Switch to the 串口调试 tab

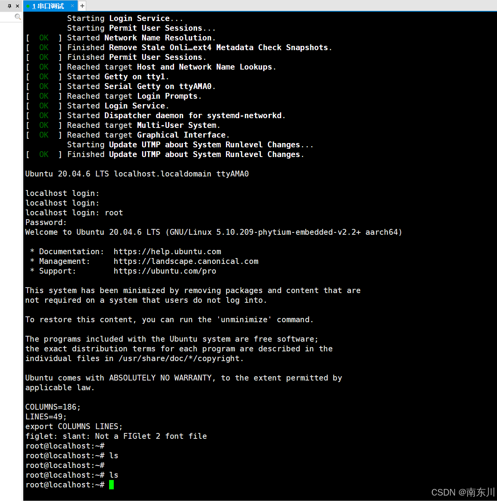(50, 6)
